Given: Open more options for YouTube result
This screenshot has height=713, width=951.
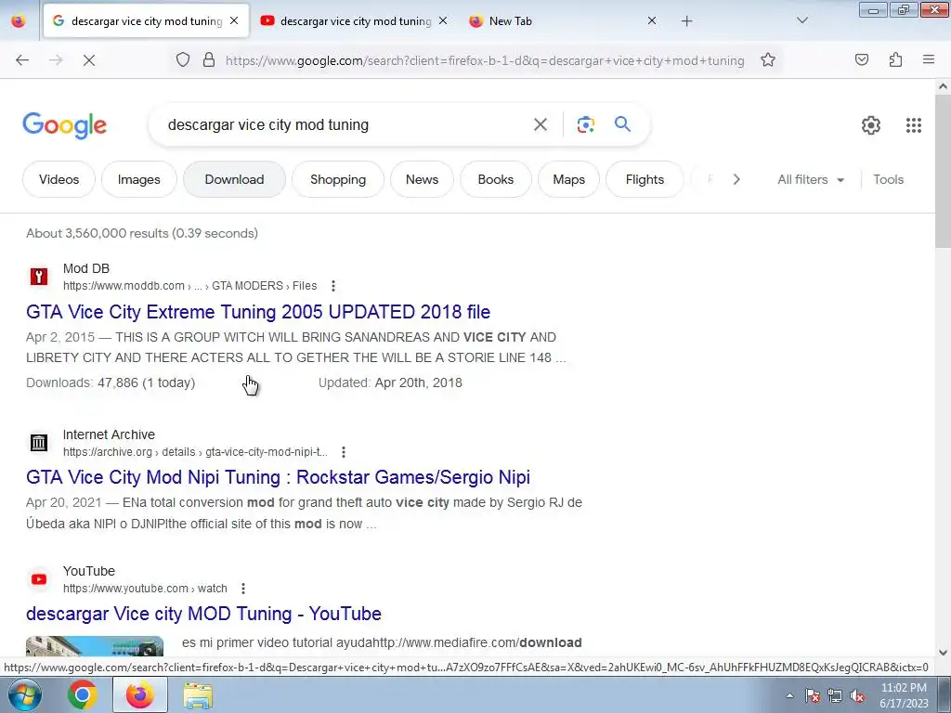Looking at the screenshot, I should [243, 588].
